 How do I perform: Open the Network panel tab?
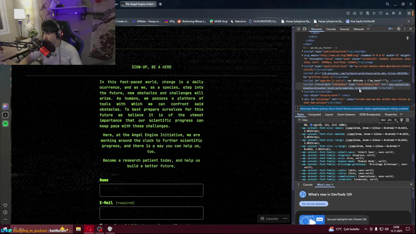click(358, 29)
